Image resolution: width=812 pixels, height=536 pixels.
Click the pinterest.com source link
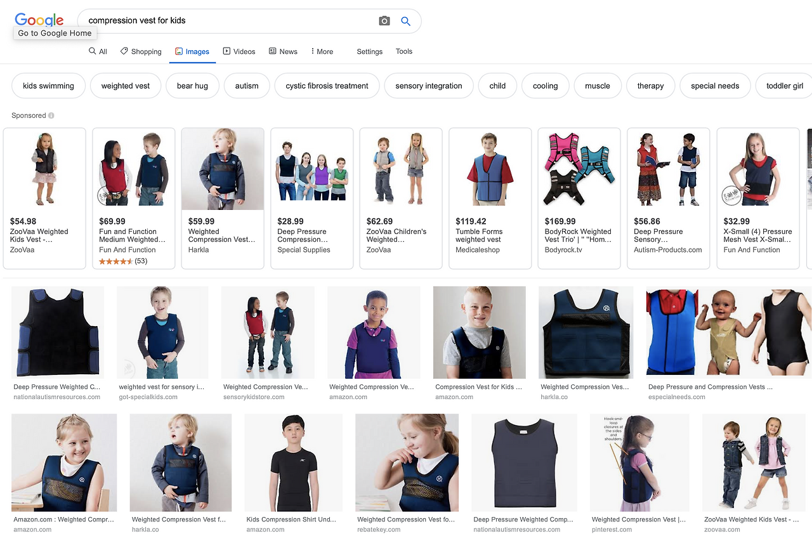click(612, 530)
